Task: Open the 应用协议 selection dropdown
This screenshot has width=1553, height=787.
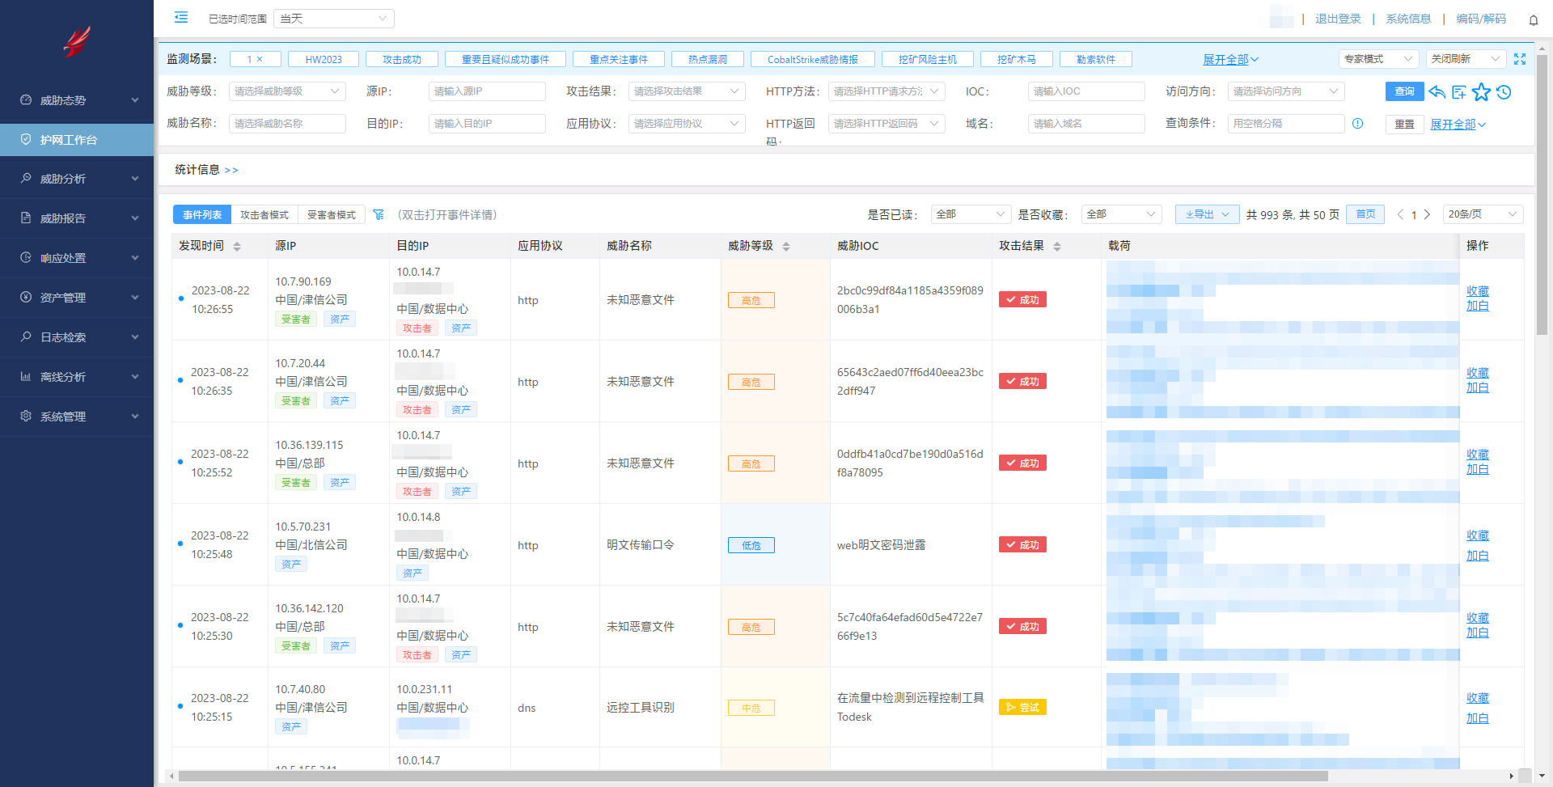Action: click(x=687, y=124)
